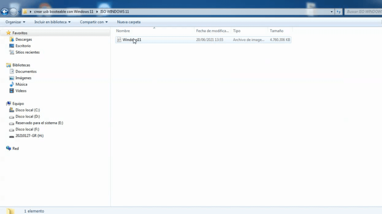
Task: Open the Documentos library
Action: [26, 71]
